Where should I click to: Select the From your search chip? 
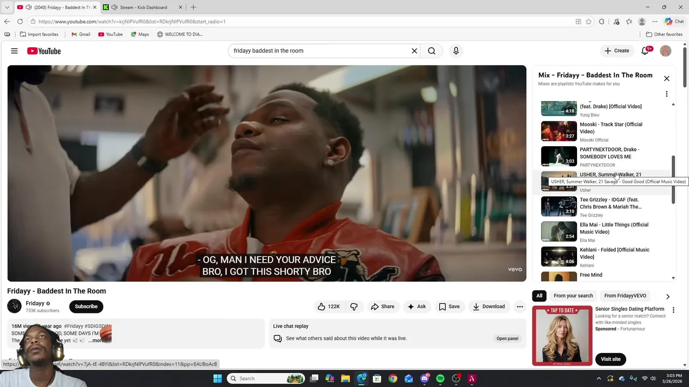click(573, 296)
